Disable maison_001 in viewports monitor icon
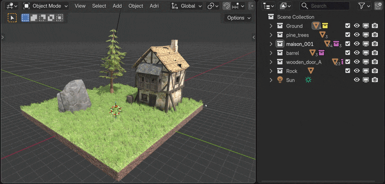Viewport: 385px width, 184px height. (x=366, y=44)
